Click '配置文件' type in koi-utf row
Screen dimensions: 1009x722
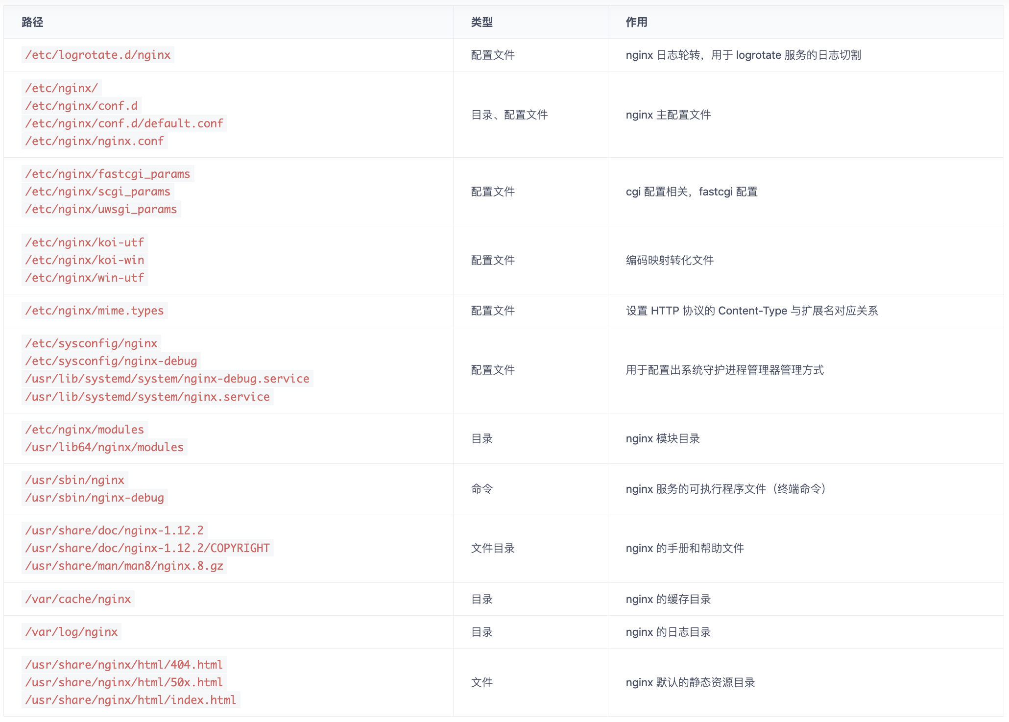(x=493, y=260)
